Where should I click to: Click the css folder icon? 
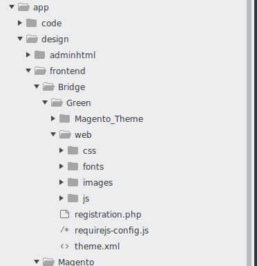click(73, 150)
